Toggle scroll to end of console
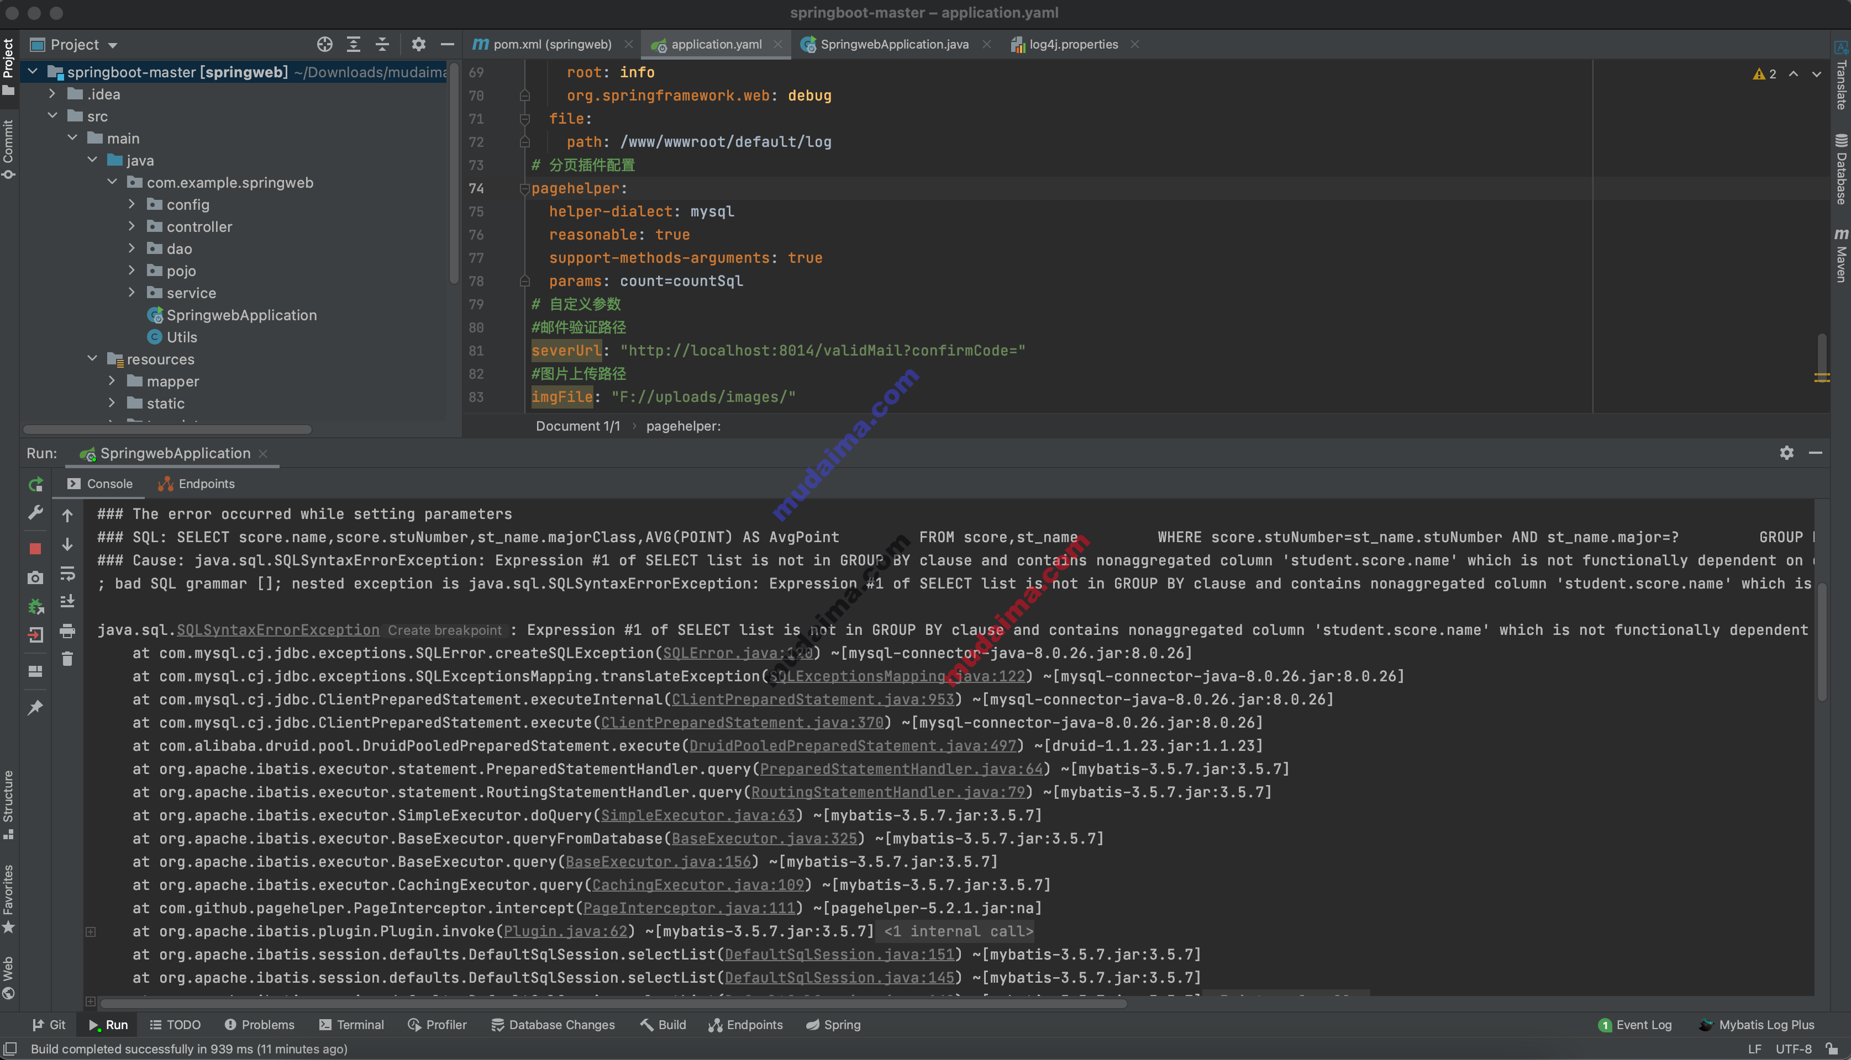 67,601
